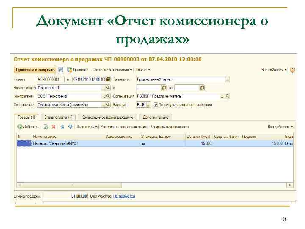Click Рассчитать вознаграждение button
305x229 pixels.
tap(124, 127)
